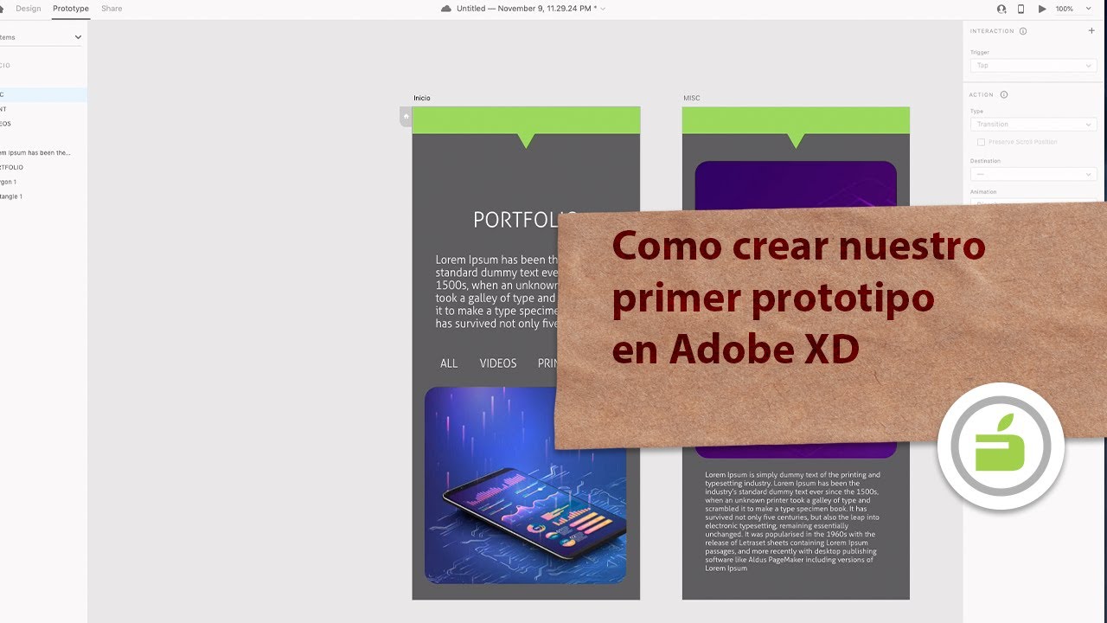Select the Lorem Ipsum paragraph on MISC artboard
Viewport: 1107px width, 623px height.
click(793, 521)
